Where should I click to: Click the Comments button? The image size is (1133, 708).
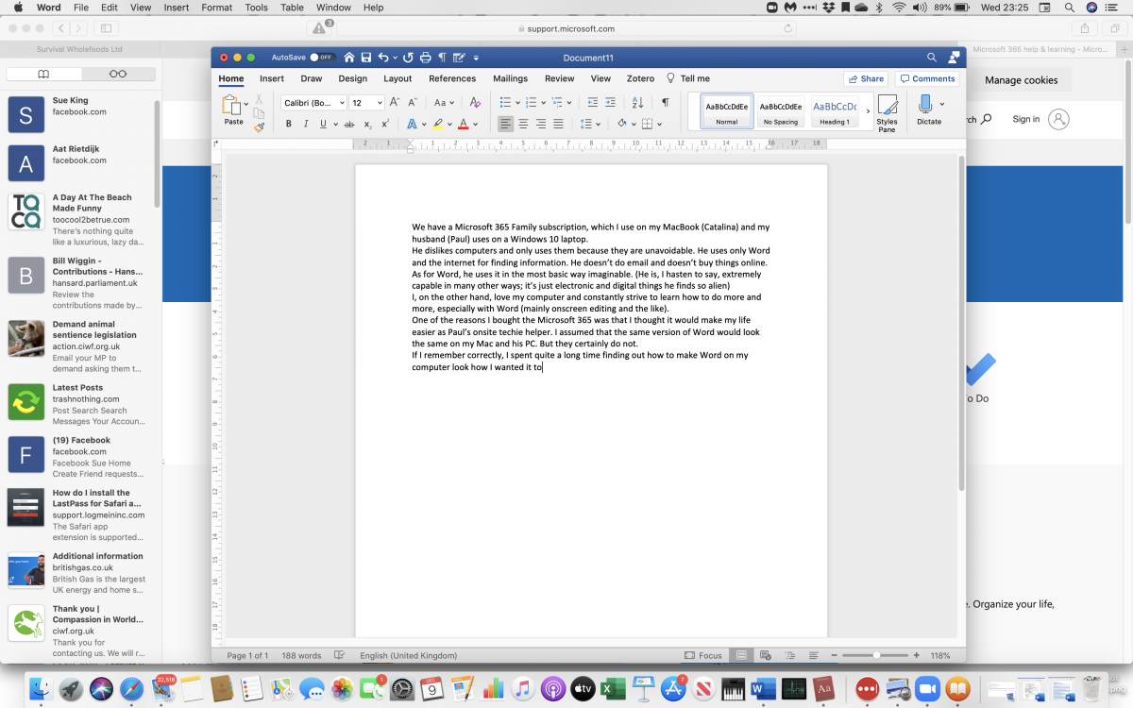(927, 79)
